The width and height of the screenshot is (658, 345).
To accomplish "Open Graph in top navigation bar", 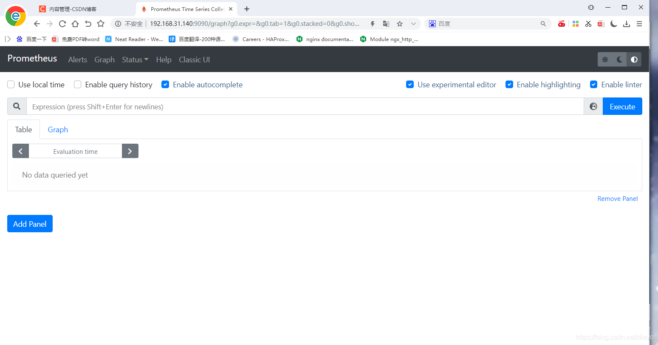I will (104, 60).
